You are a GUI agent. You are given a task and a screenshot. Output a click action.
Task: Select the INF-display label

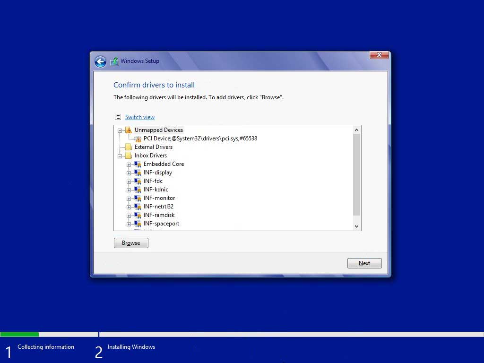(x=158, y=173)
